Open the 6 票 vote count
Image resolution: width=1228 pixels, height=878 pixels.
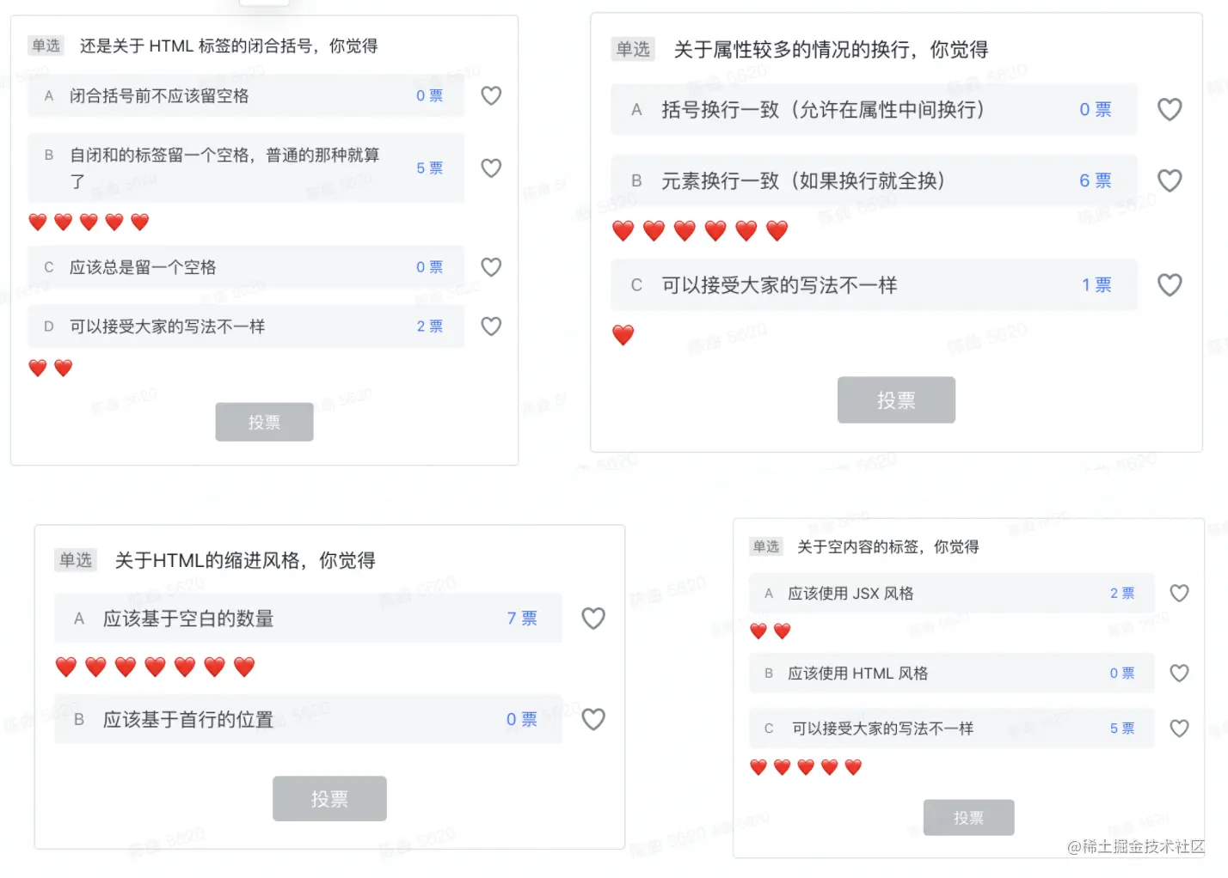[x=1095, y=180]
